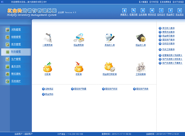The width and height of the screenshot is (185, 136).
Task: Launch the 现金银行转款单 icon
Action: [x=110, y=67]
